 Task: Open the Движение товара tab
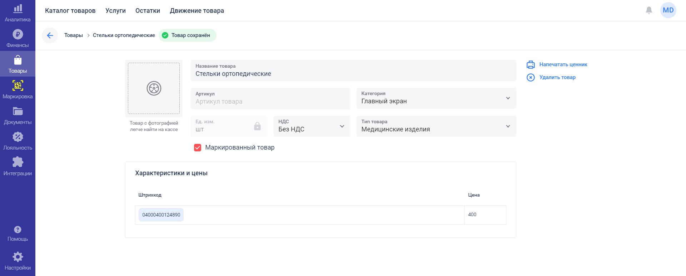pyautogui.click(x=197, y=11)
